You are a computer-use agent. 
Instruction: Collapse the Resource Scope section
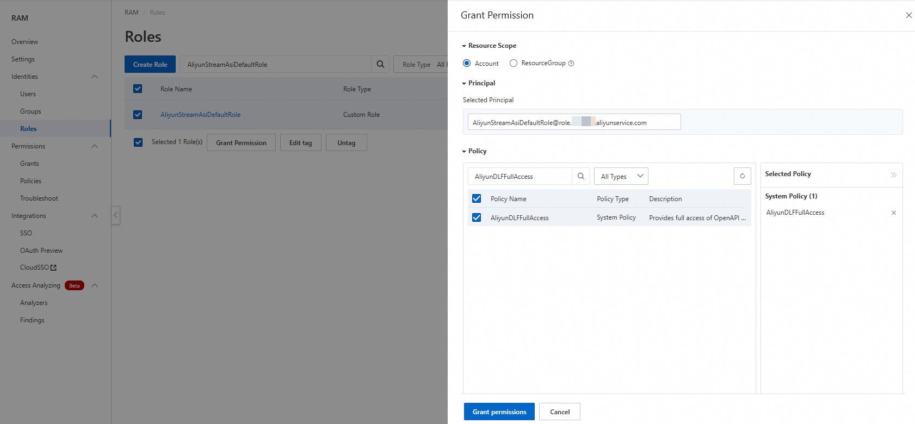click(464, 46)
